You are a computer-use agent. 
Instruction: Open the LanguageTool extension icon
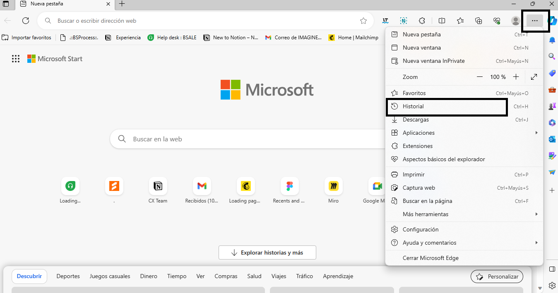[x=385, y=21]
